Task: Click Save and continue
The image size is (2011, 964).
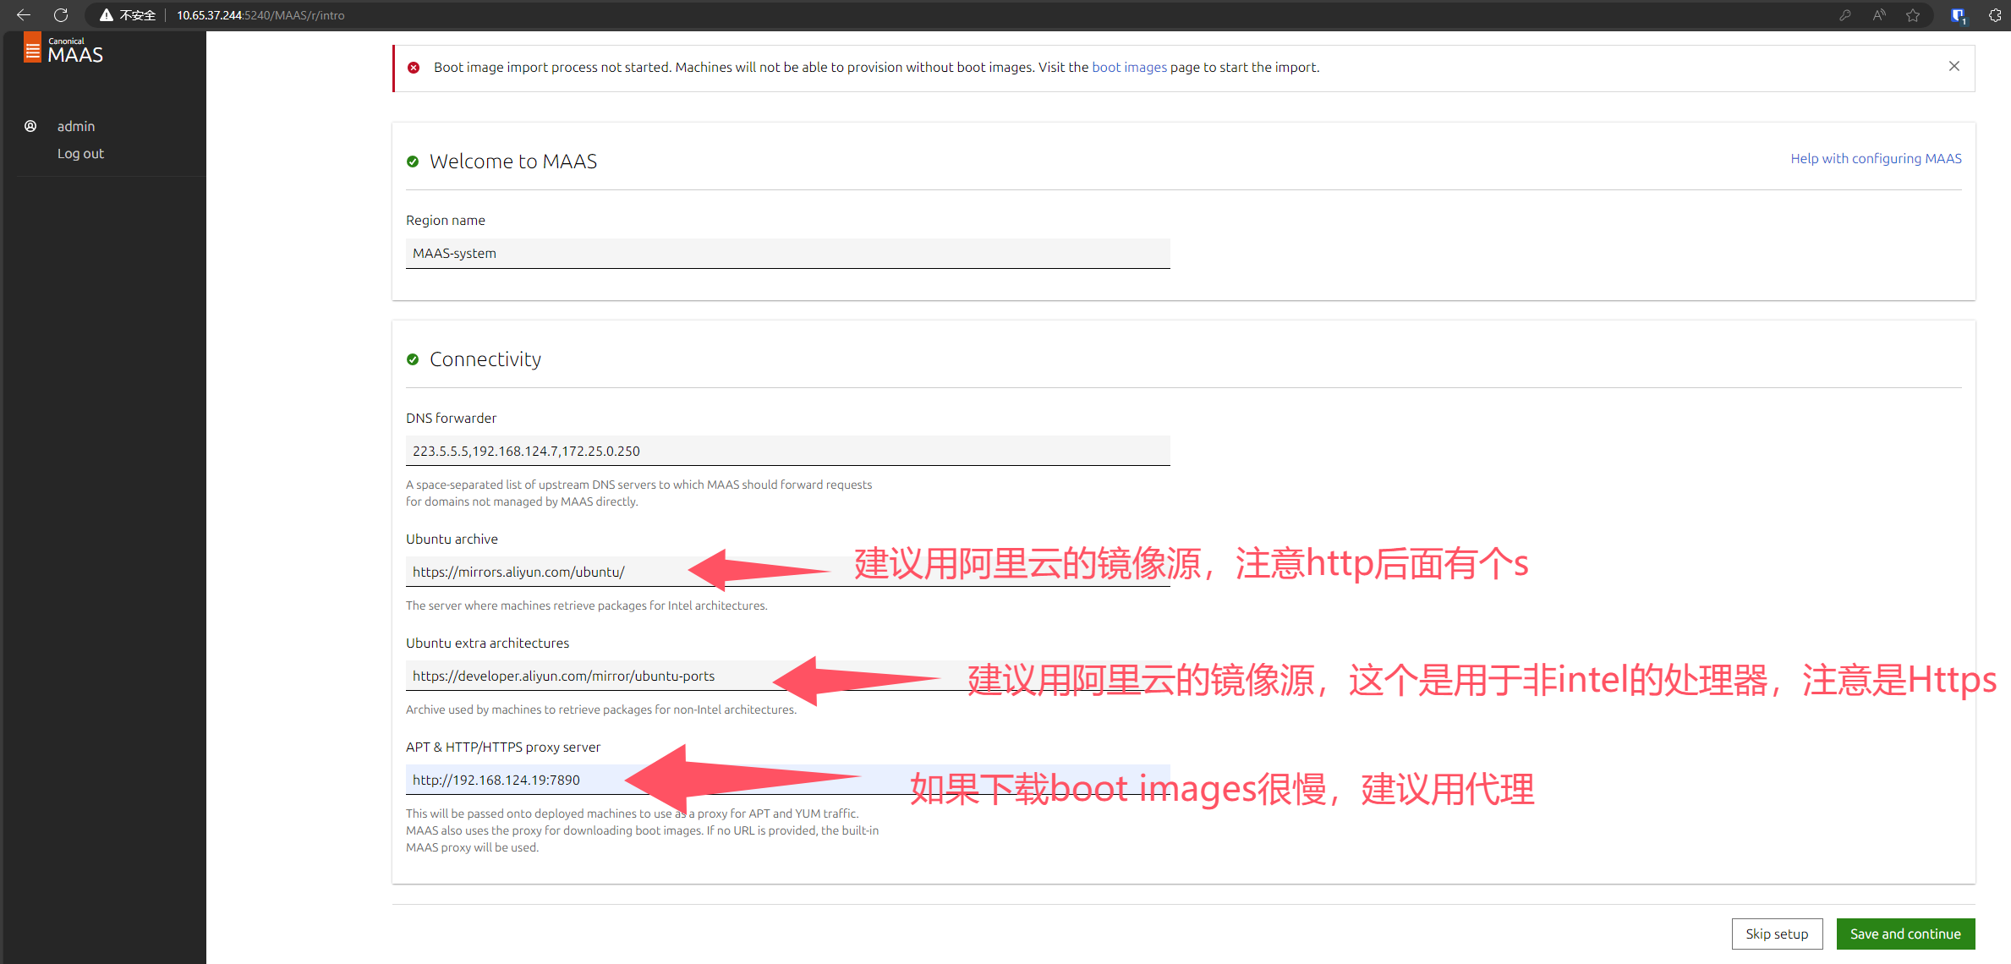Action: point(1905,934)
